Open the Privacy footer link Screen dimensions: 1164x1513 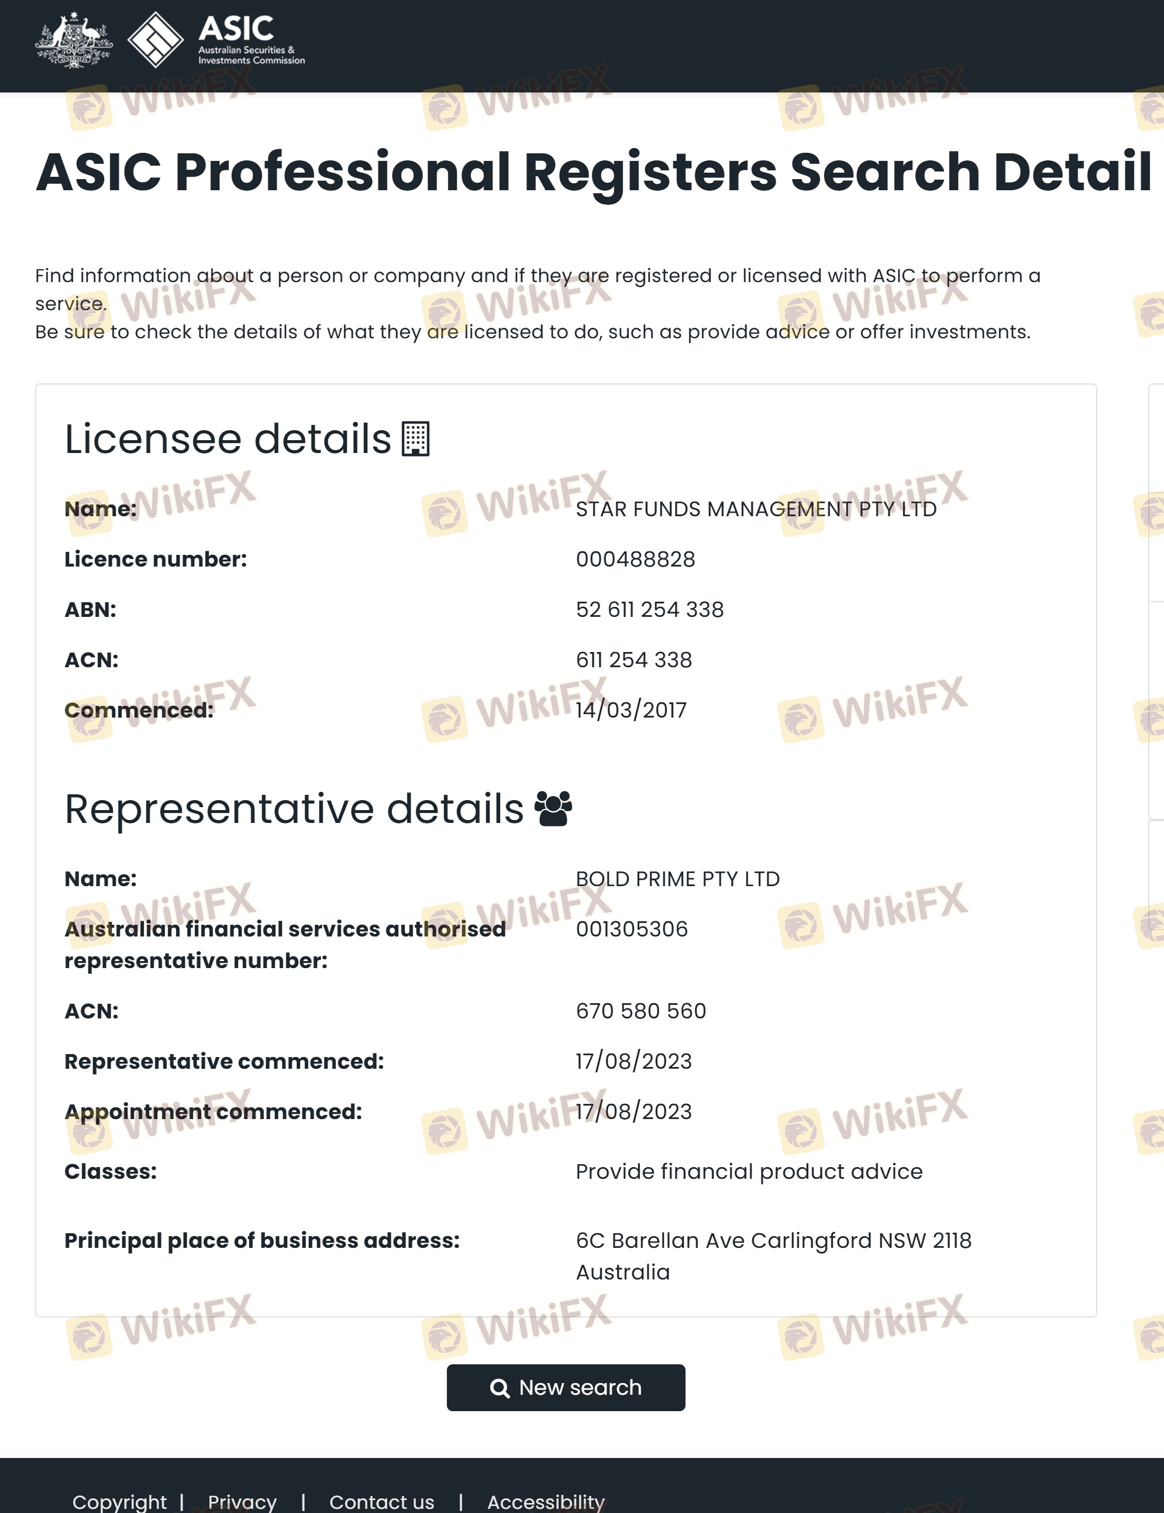[242, 1501]
